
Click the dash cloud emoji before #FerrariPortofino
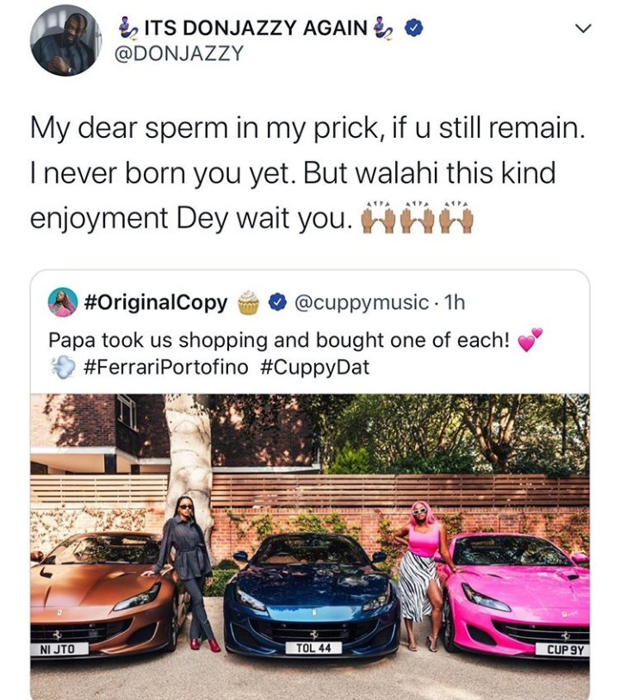[x=63, y=368]
